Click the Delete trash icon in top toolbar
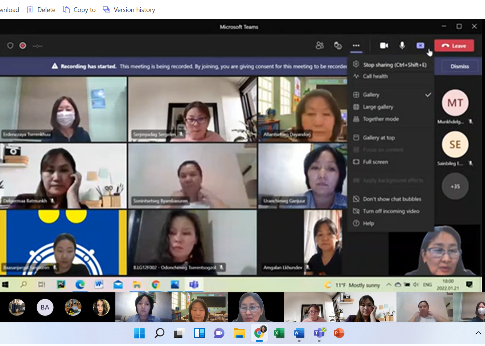 [30, 9]
